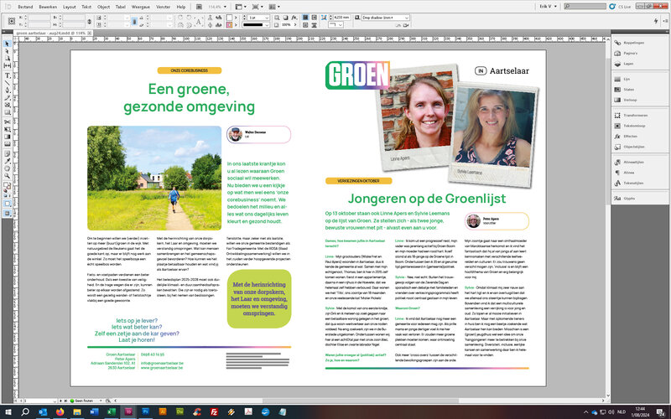Toggle constrain width and height proportions
Screen dimensions: 671x419
pos(89,21)
